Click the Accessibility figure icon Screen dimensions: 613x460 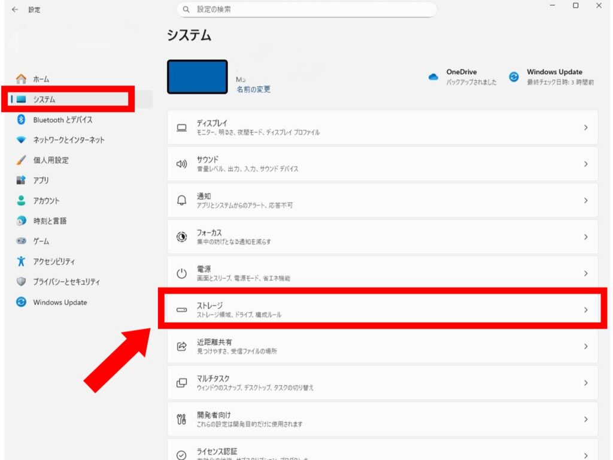point(21,261)
